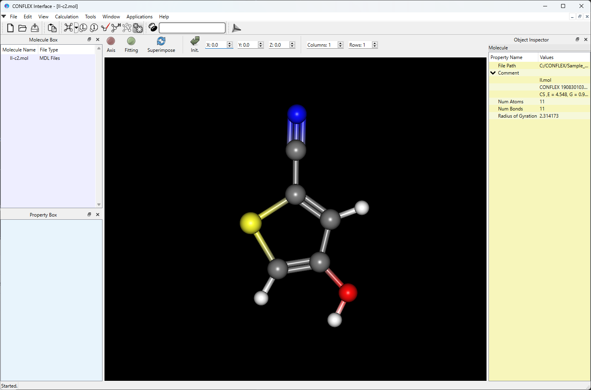Image resolution: width=591 pixels, height=390 pixels.
Task: Click the blue nitrogen atom in viewer
Action: 297,114
